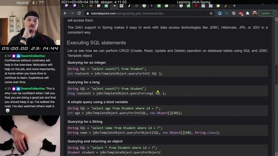Click the queryForInt( SQL ) code line
This screenshot has height=156, width=278.
[x=115, y=74]
